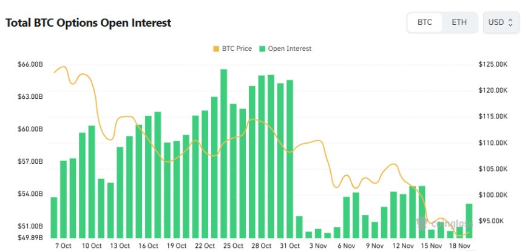Switch to the BTC tab

pos(425,22)
